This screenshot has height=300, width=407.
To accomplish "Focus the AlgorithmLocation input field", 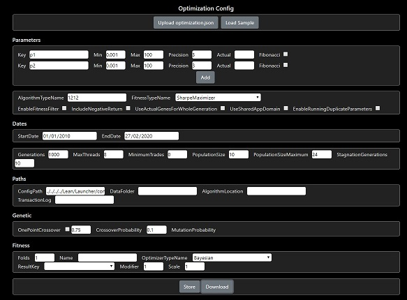I will tap(276, 191).
